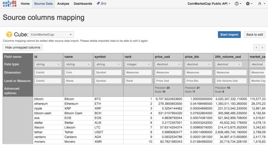
Task: Click Hide unmapped columns button
Action: coord(23,47)
